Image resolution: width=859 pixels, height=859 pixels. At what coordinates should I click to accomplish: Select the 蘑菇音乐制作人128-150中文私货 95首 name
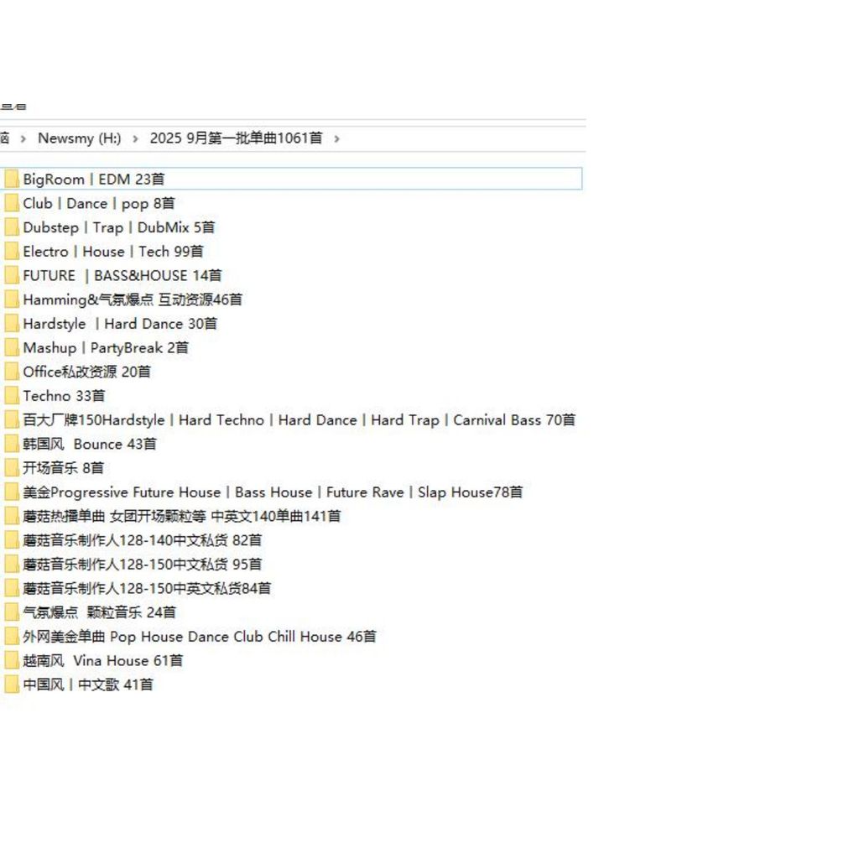tap(143, 565)
